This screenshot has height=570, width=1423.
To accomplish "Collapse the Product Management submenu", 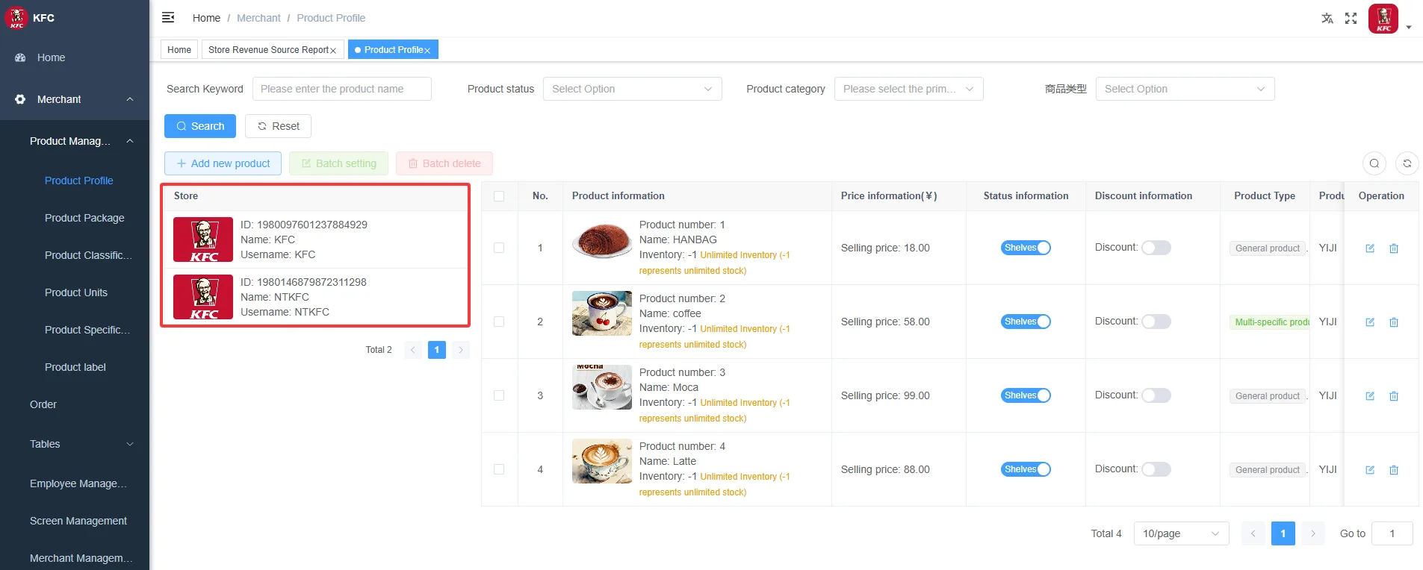I will [x=75, y=141].
